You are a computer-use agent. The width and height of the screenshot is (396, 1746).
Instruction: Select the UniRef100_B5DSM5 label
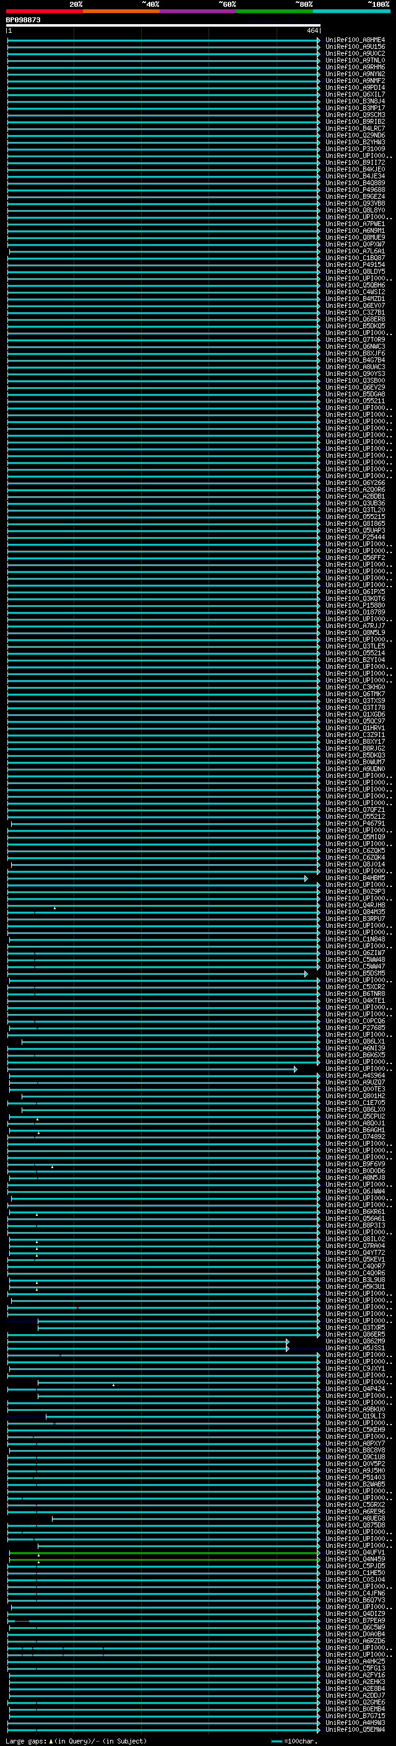tap(355, 974)
